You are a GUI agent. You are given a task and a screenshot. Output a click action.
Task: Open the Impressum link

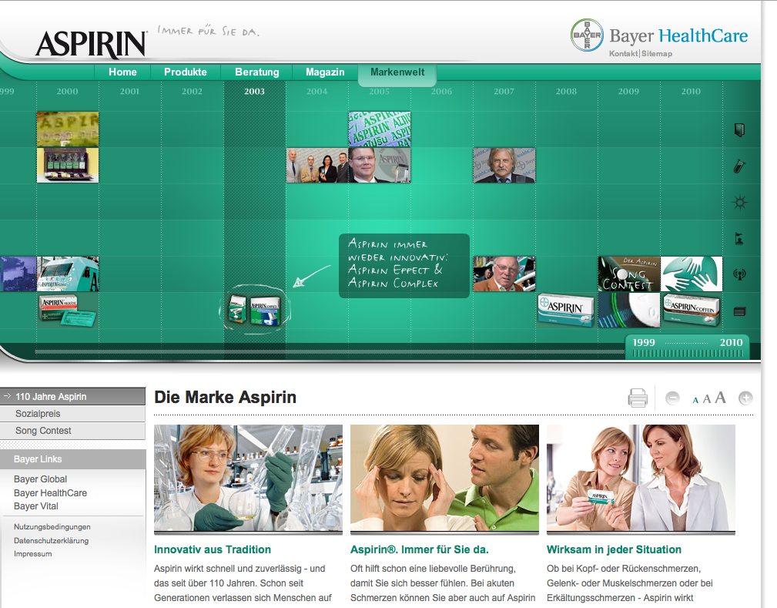pos(32,554)
